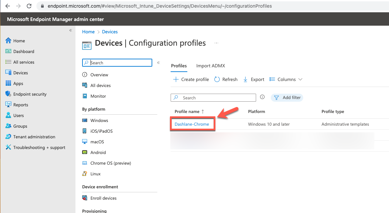The height and width of the screenshot is (213, 389).
Task: Click the lock icon in address bar
Action: (42, 6)
